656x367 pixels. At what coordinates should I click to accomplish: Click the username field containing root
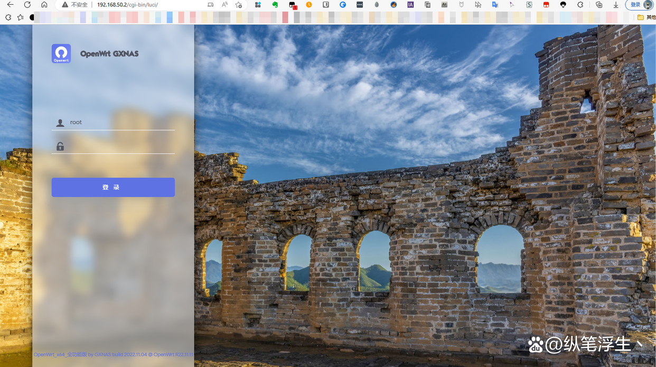(x=121, y=122)
